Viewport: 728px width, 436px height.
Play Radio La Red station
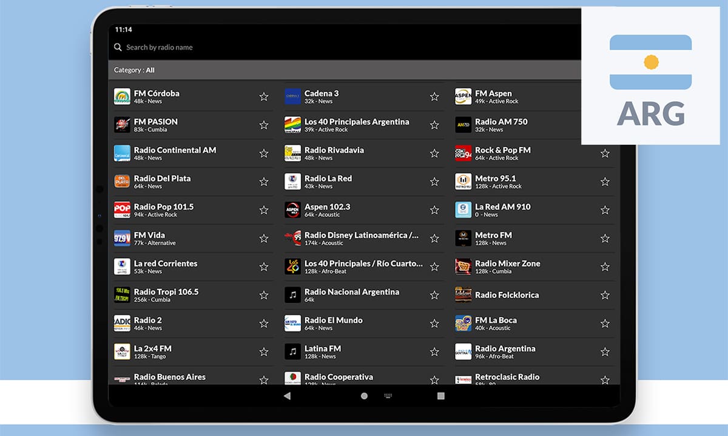(363, 182)
